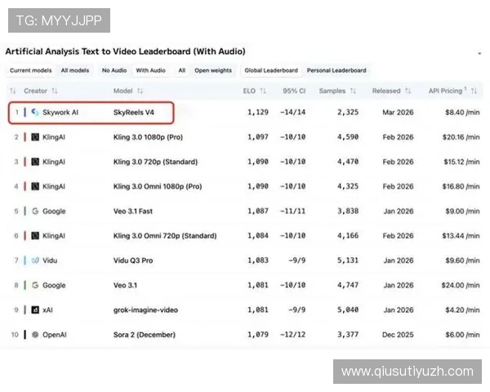
Task: Click the Vidu logo icon
Action: (x=35, y=261)
